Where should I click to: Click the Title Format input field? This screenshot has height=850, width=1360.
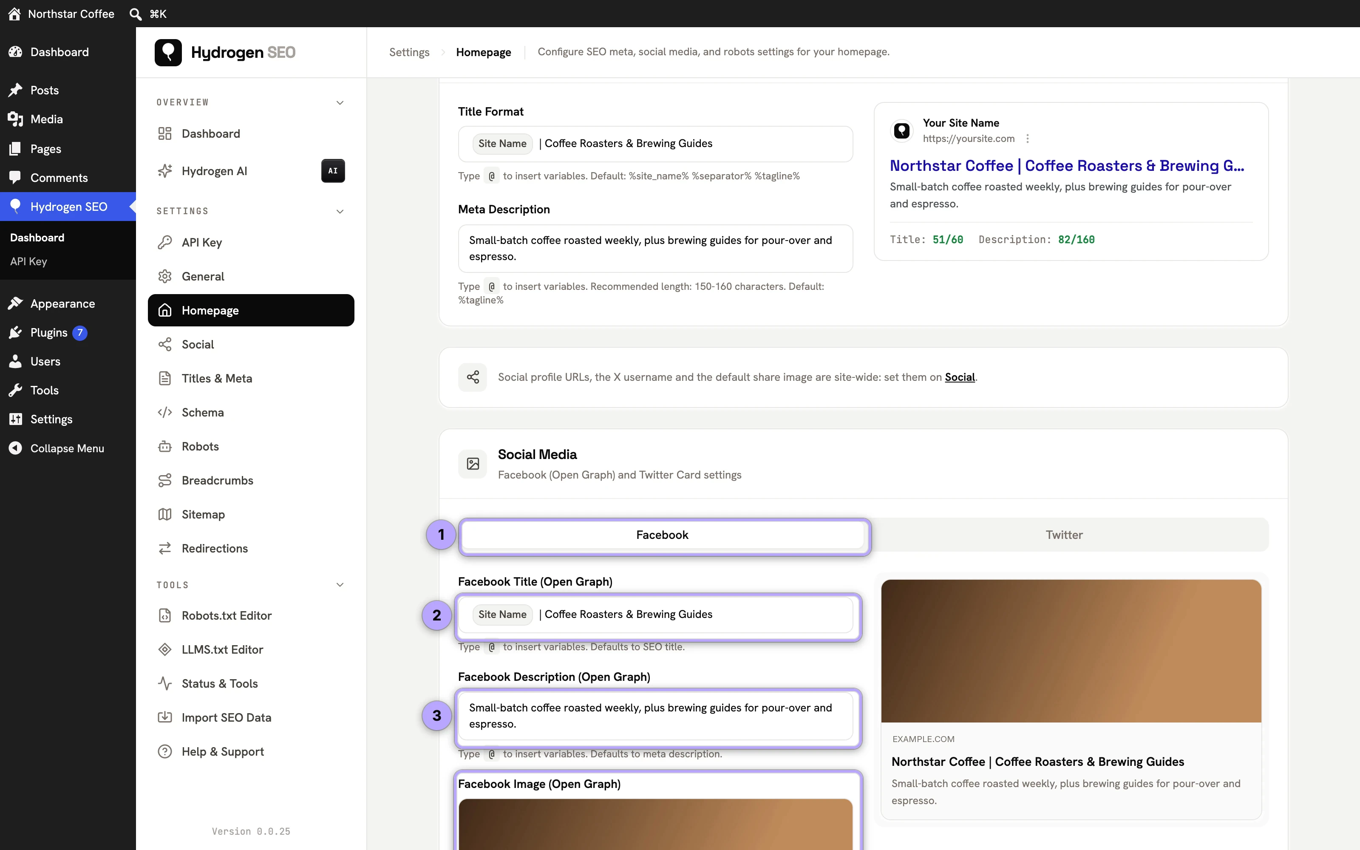[655, 144]
